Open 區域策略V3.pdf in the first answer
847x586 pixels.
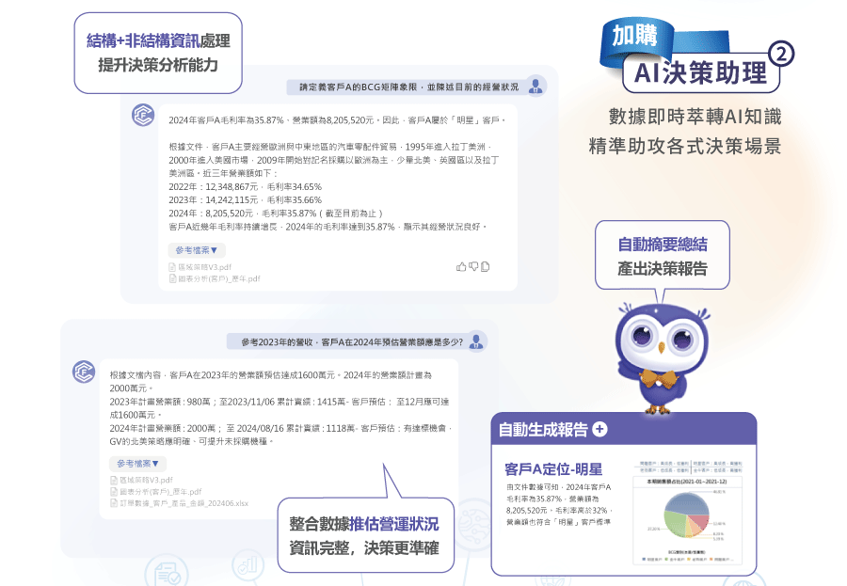tap(200, 267)
